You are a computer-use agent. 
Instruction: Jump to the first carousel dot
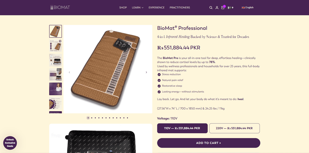88,118
